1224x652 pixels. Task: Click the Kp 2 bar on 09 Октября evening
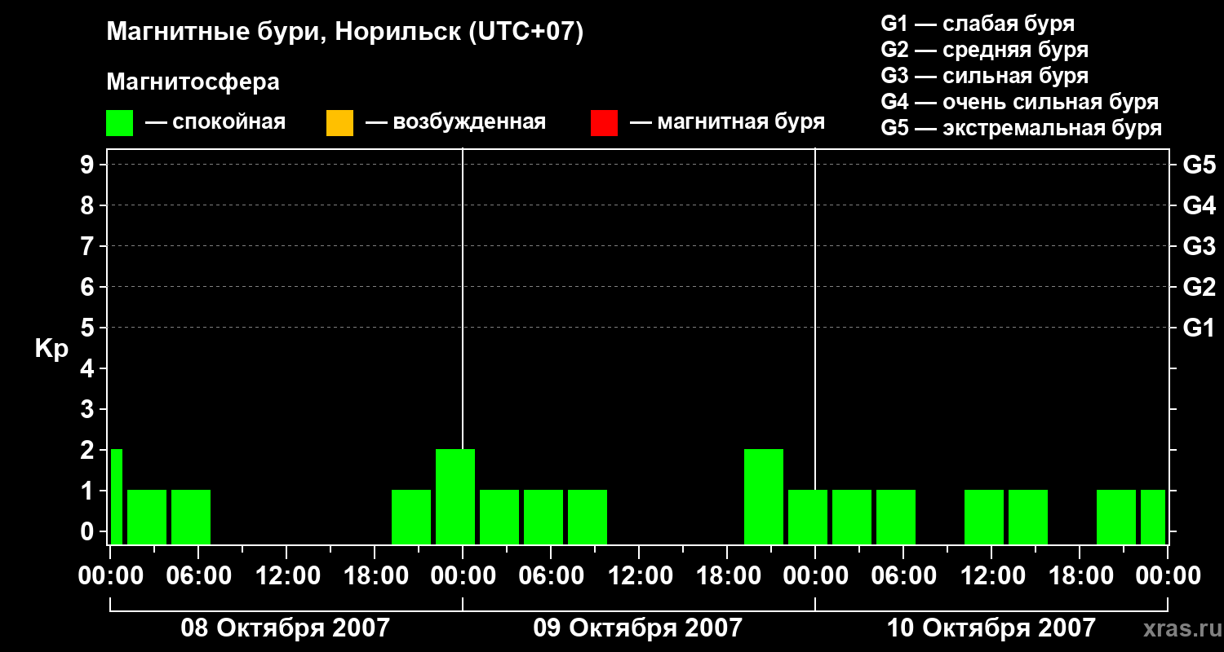coord(764,496)
